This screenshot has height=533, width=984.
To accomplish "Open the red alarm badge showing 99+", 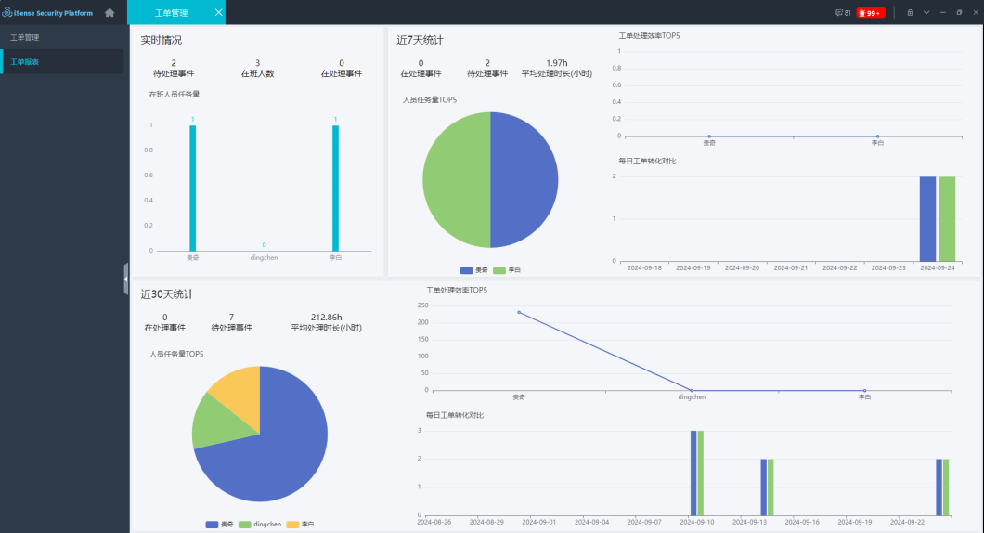I will point(870,12).
